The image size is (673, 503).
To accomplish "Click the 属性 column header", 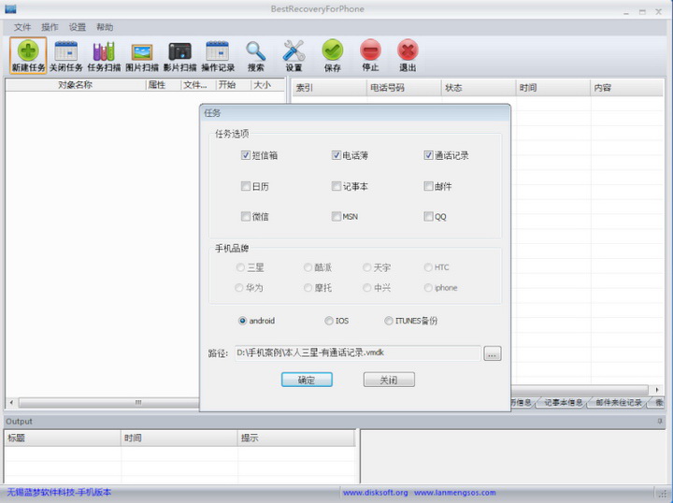I will (163, 85).
